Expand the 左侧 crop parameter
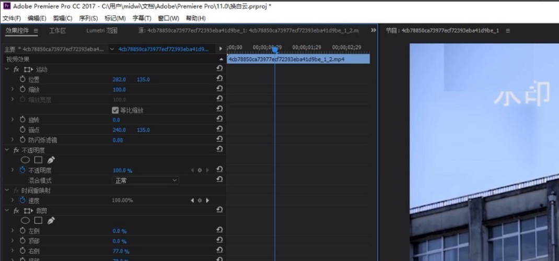This screenshot has width=559, height=261. [13, 231]
